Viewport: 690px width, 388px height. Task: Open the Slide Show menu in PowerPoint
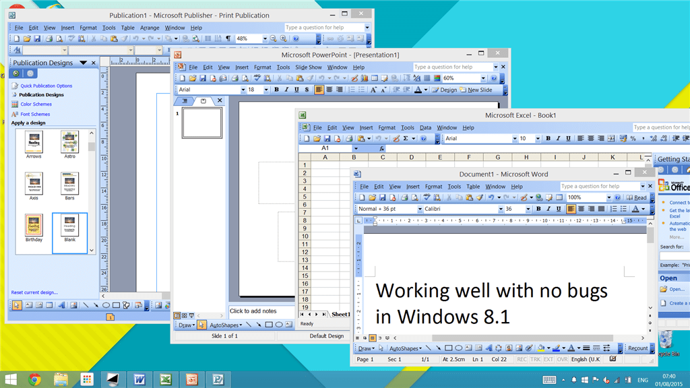pos(309,67)
